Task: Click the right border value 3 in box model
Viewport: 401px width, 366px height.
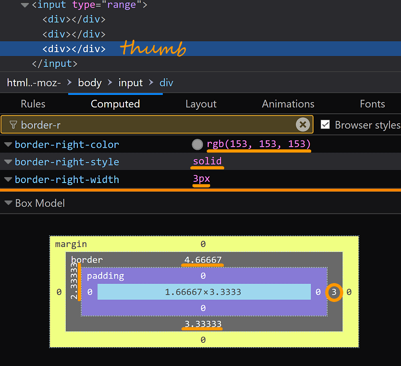Action: point(334,292)
